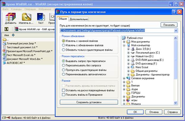The image size is (185, 121).
Task: Click the Локальный диск (C:) drive icon
Action: point(133,53)
